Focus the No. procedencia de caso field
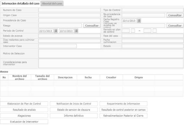The height and width of the screenshot is (125, 184). [x=143, y=15]
